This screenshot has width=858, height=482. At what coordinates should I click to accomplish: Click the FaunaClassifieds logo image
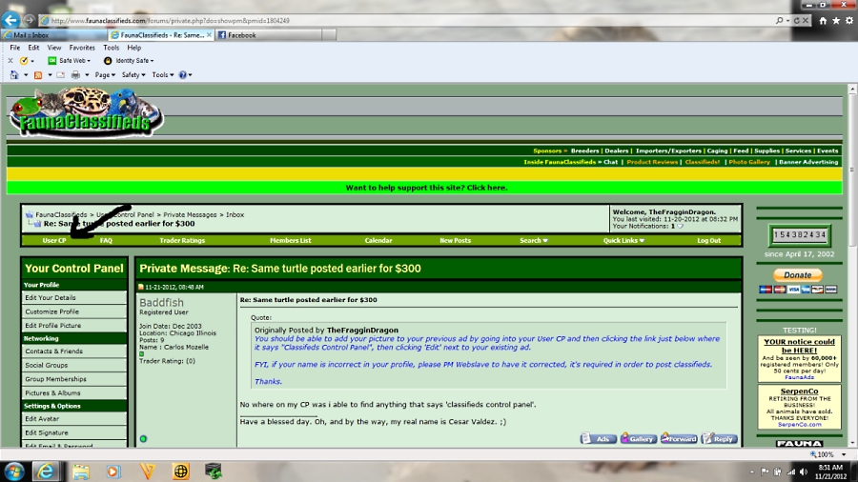[87, 113]
